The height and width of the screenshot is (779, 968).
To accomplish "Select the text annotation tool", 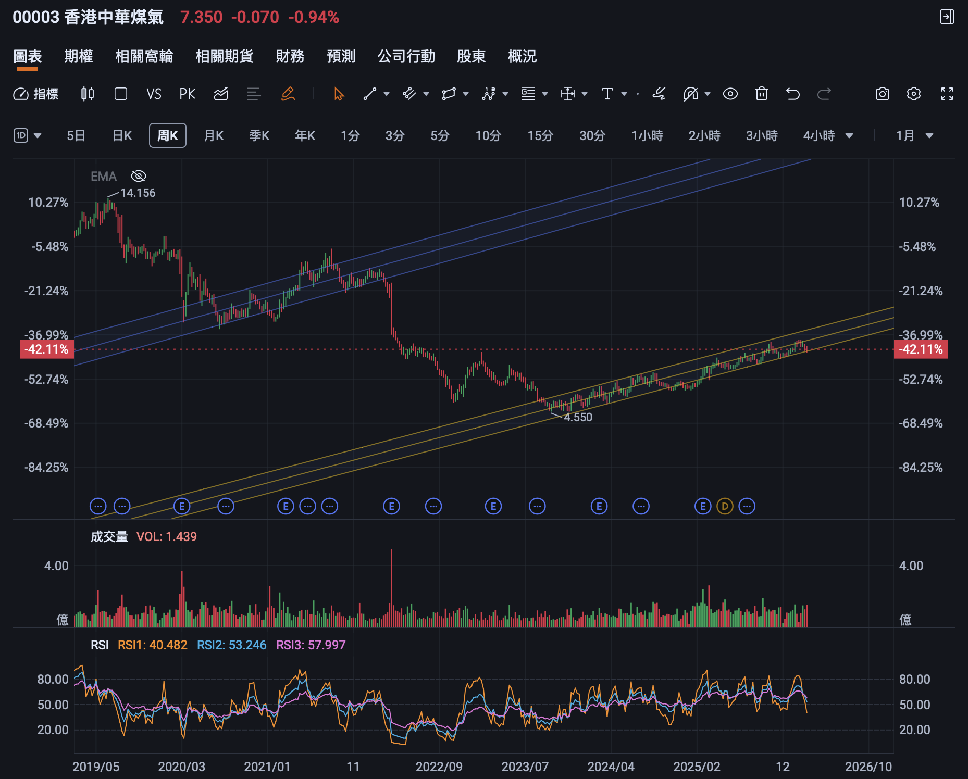I will point(607,94).
